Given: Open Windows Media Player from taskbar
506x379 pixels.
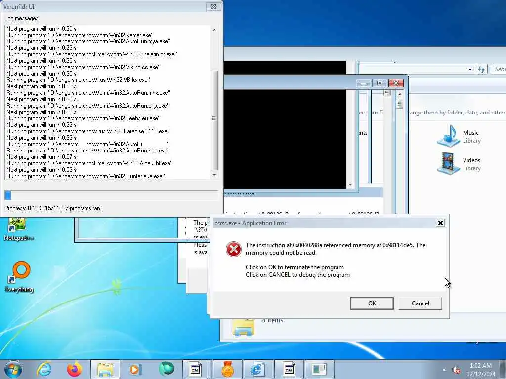Looking at the screenshot, I should tap(134, 369).
